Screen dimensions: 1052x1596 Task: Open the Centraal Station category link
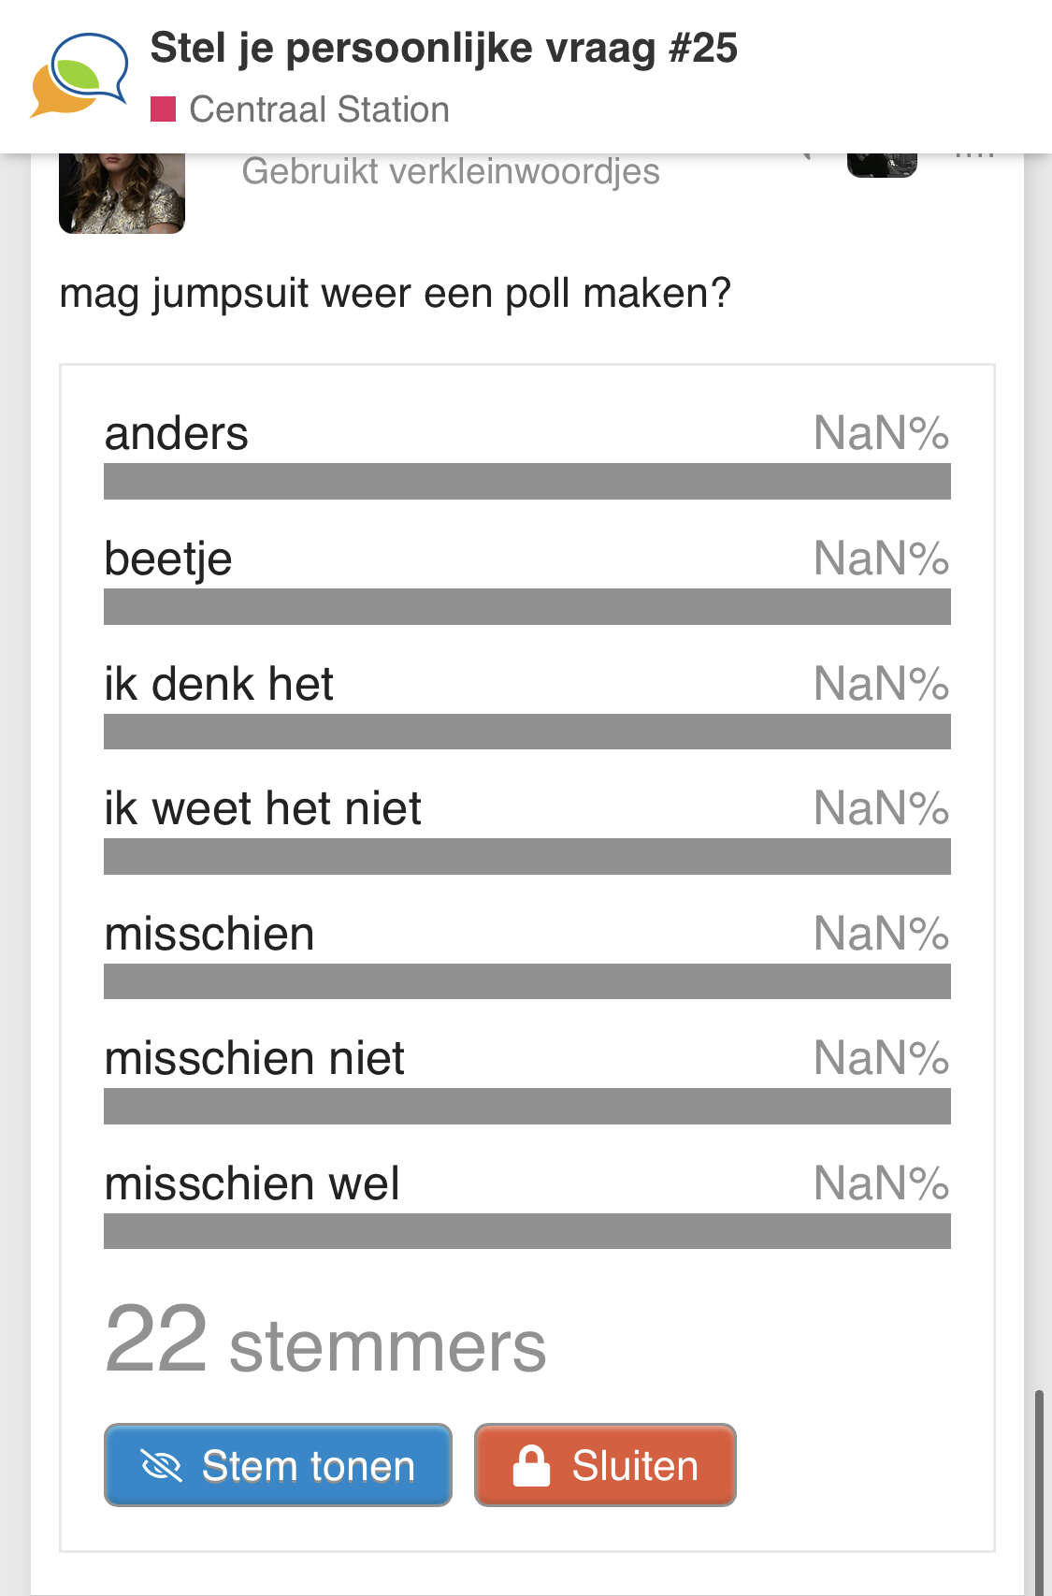(319, 109)
